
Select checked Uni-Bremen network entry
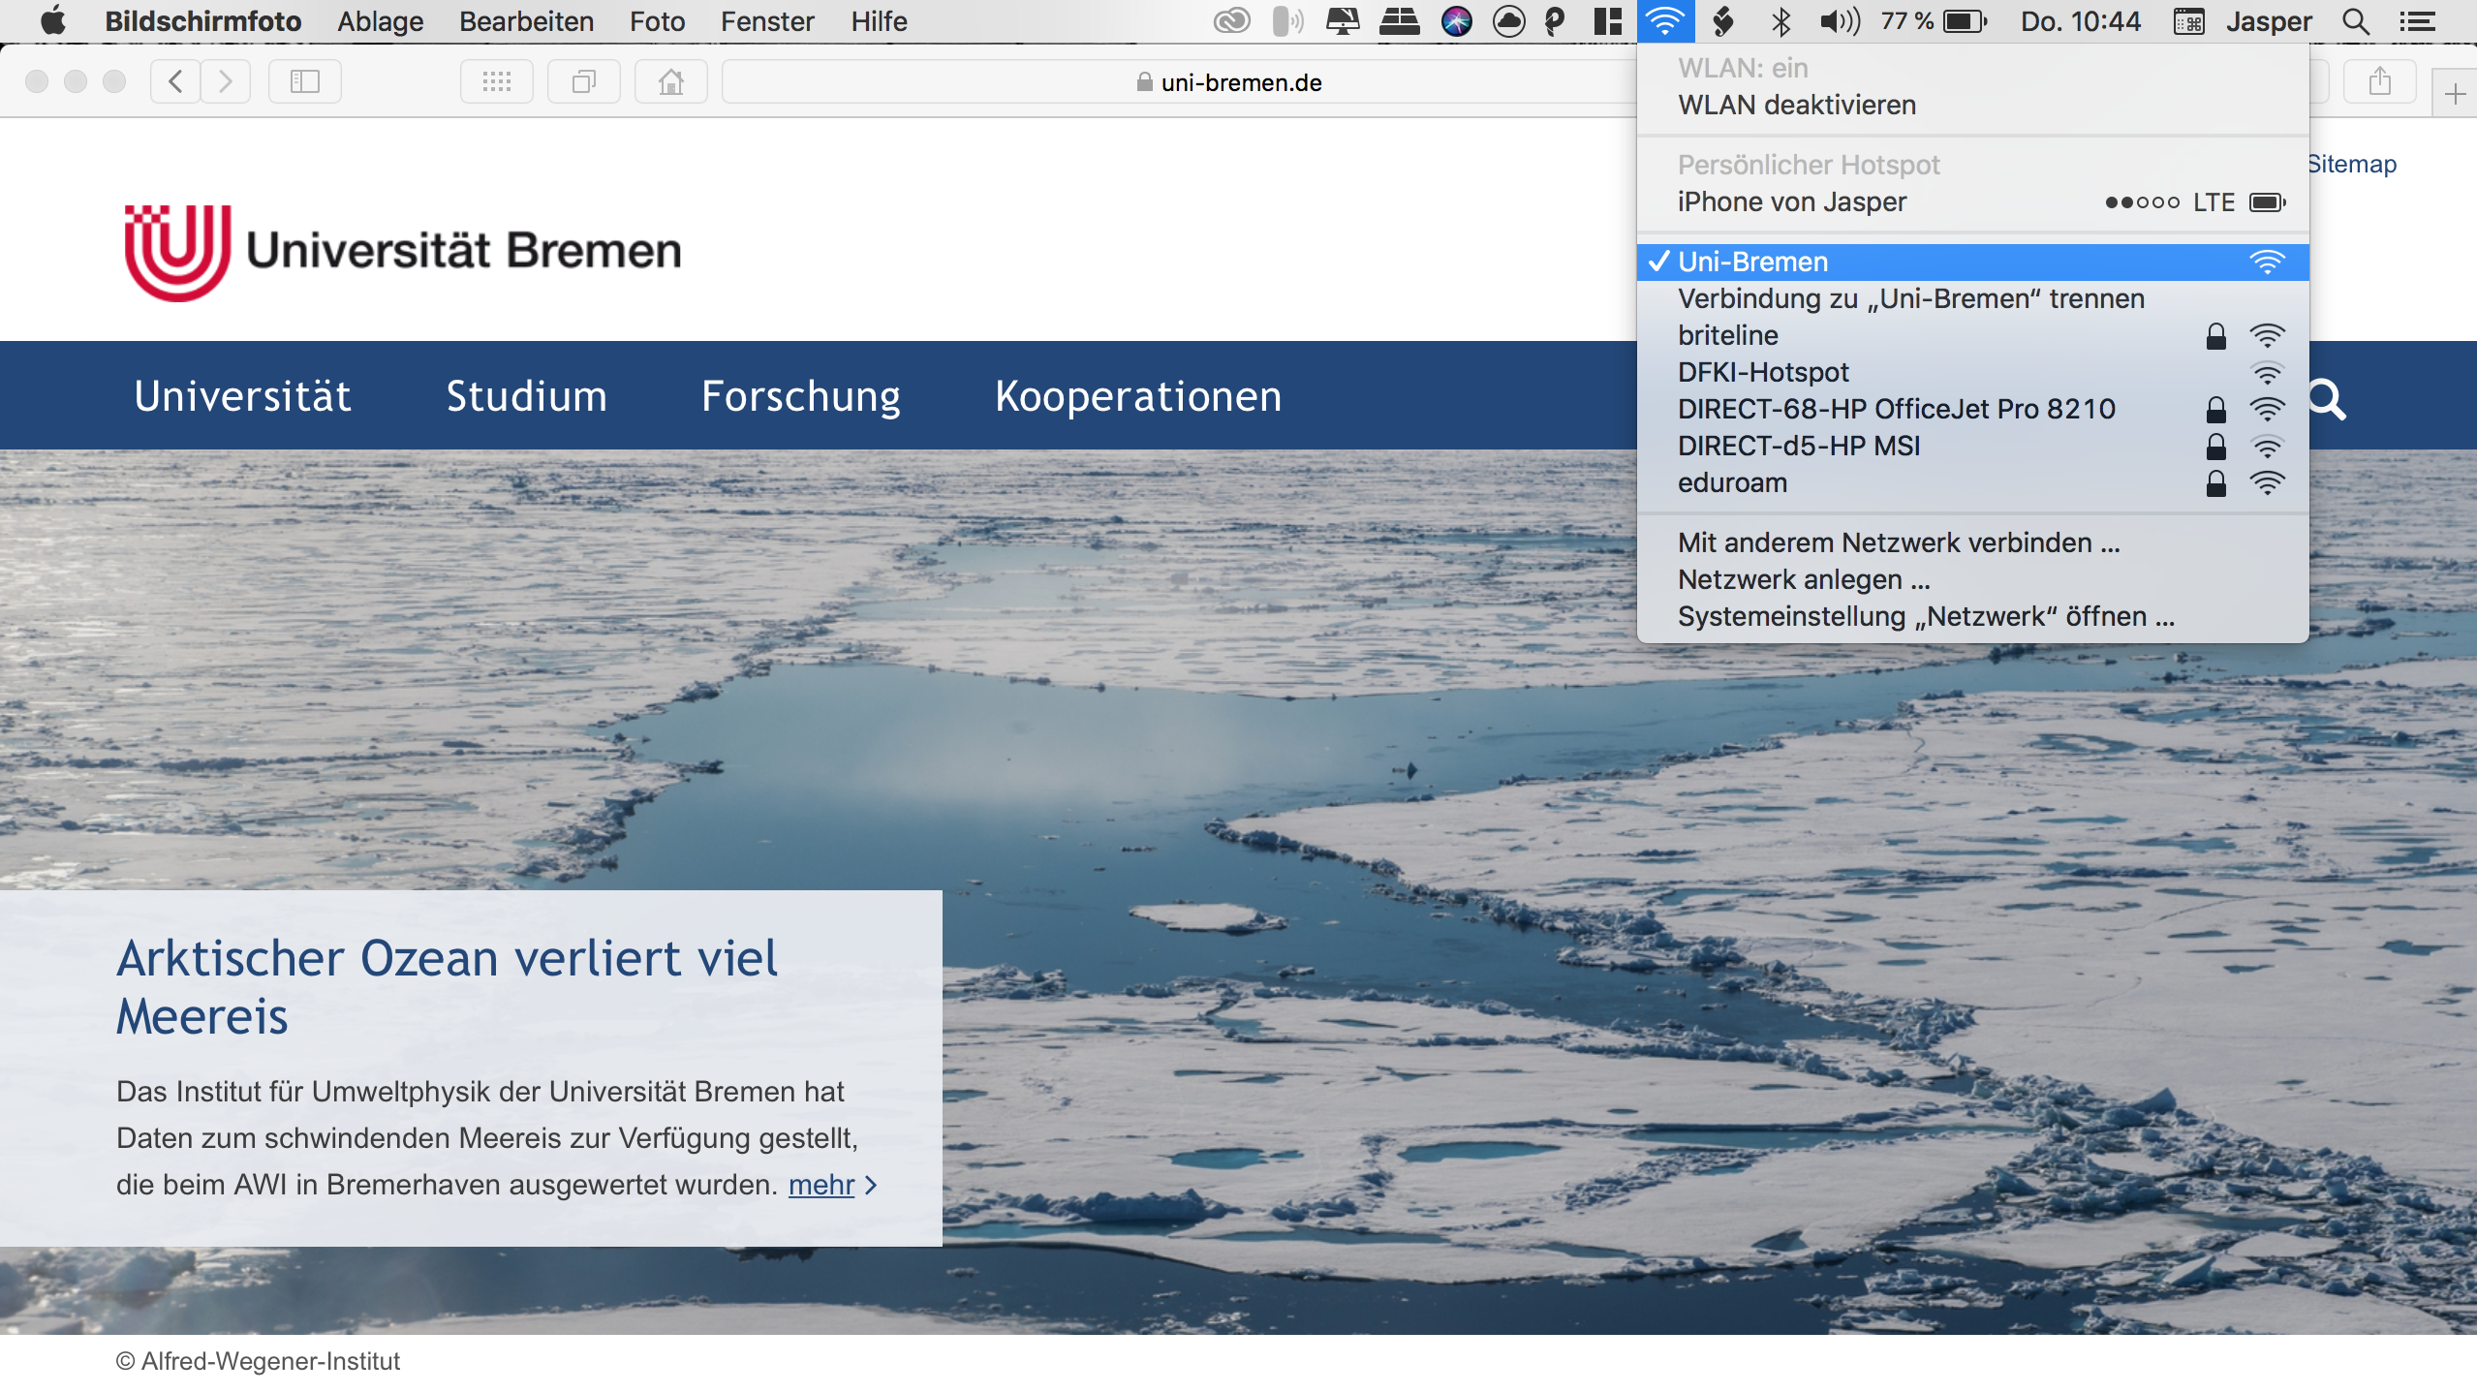click(1753, 262)
